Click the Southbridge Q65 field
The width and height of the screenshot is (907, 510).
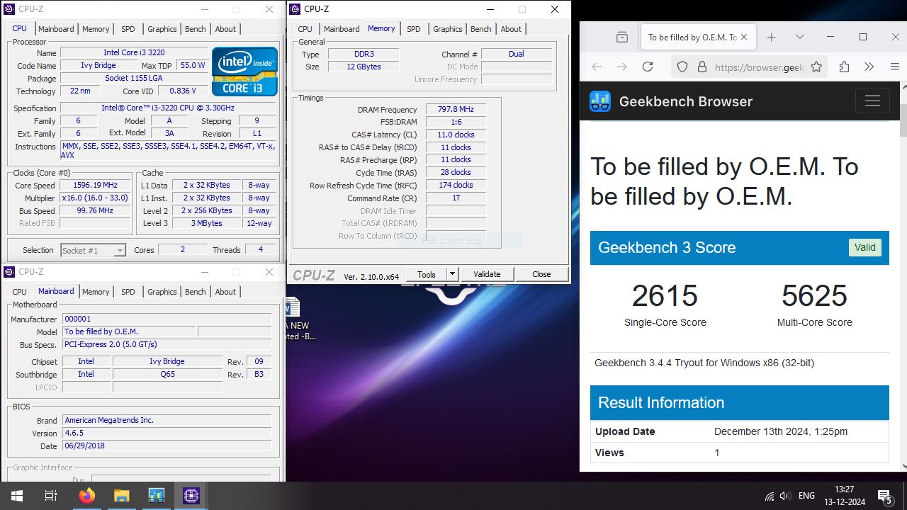pyautogui.click(x=167, y=375)
